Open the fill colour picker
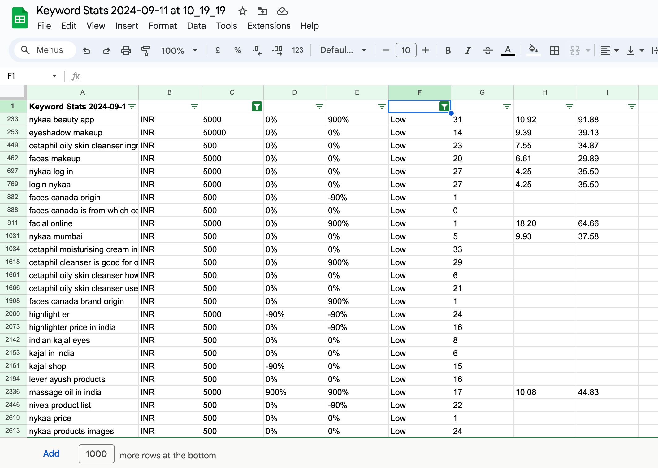 533,50
